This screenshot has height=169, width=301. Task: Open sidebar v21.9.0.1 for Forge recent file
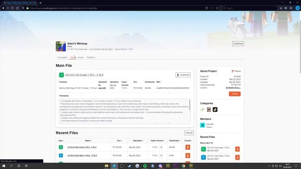point(220,148)
